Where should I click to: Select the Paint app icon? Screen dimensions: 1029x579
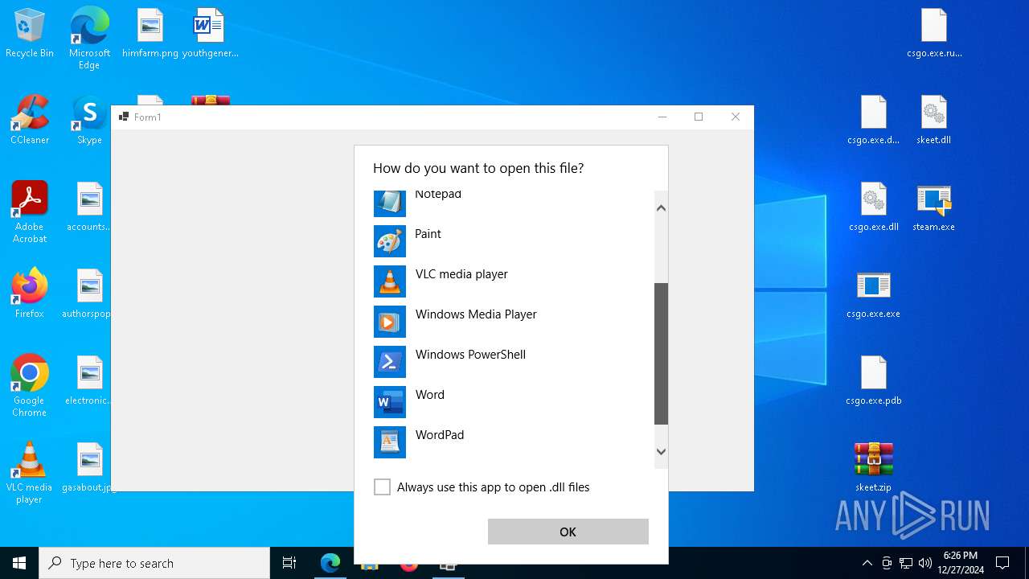(390, 241)
